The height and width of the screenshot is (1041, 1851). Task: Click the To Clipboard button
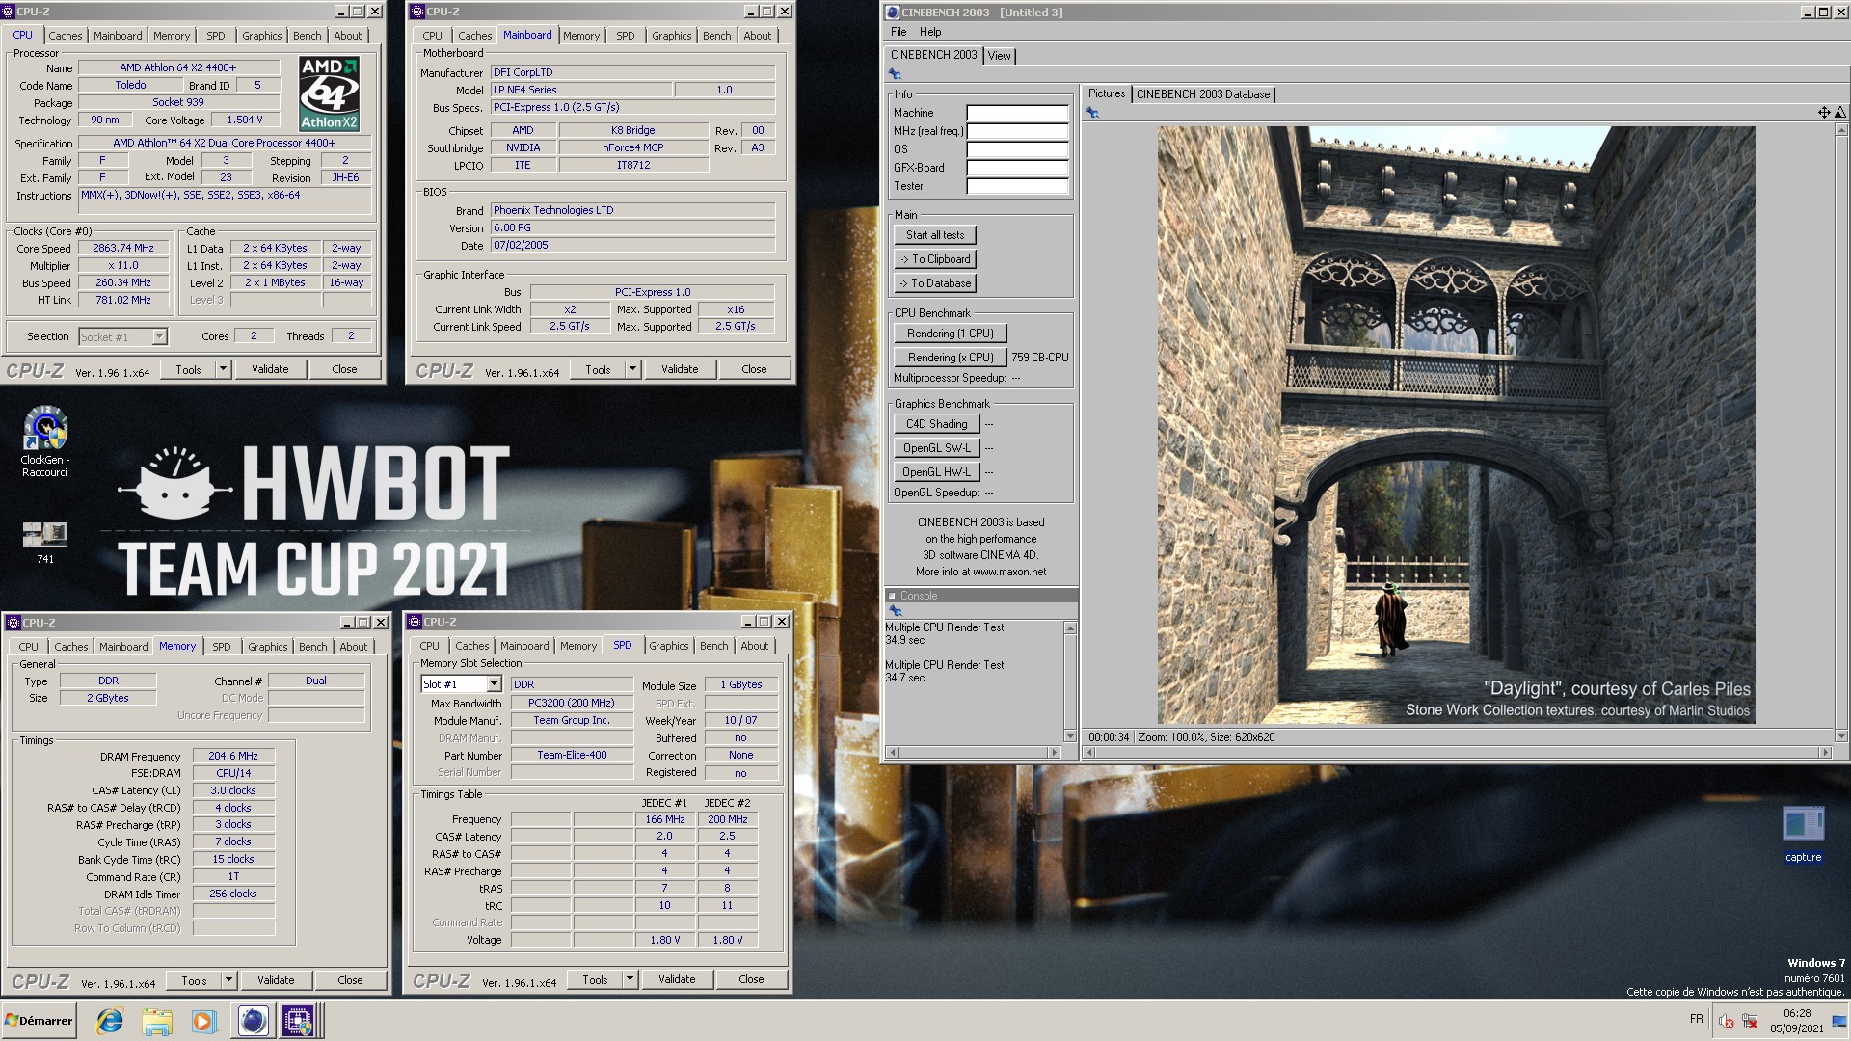click(935, 259)
